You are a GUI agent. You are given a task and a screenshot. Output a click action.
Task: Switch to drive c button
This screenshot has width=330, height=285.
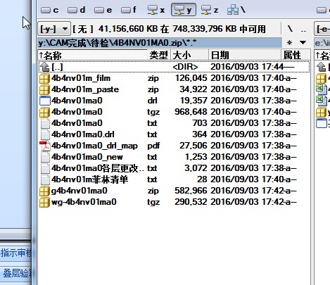[x=49, y=10]
